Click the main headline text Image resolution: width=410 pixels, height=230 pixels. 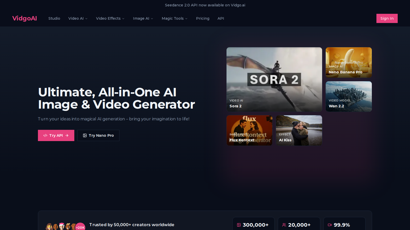117,98
